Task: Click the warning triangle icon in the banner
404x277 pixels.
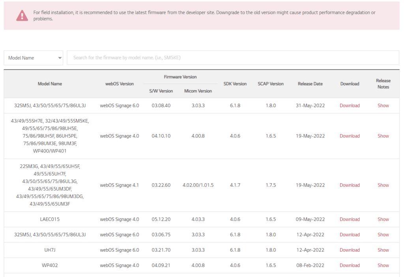Action: tap(22, 15)
